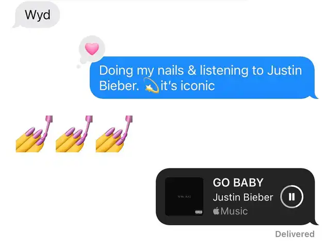Open the GO BABY song title
Image resolution: width=330 pixels, height=248 pixels.
[238, 182]
